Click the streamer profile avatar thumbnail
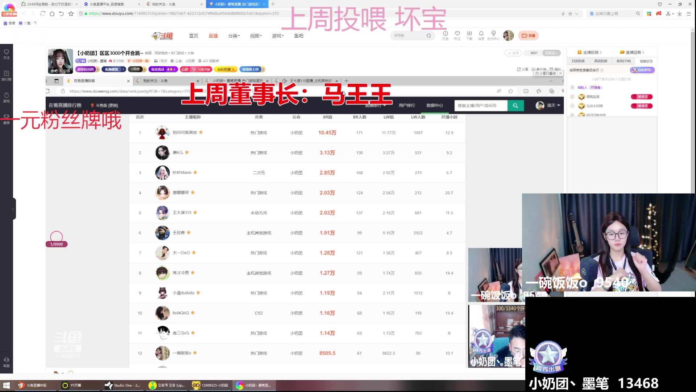696x392 pixels. pos(60,61)
